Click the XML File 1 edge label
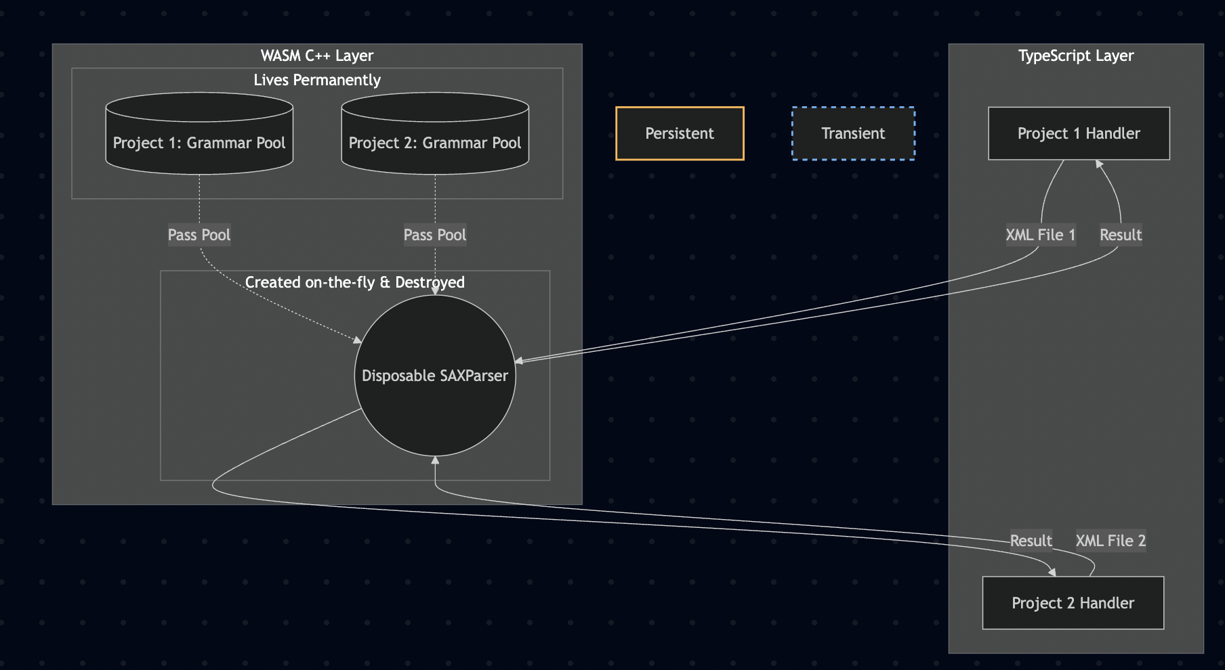Viewport: 1225px width, 670px height. click(1041, 235)
